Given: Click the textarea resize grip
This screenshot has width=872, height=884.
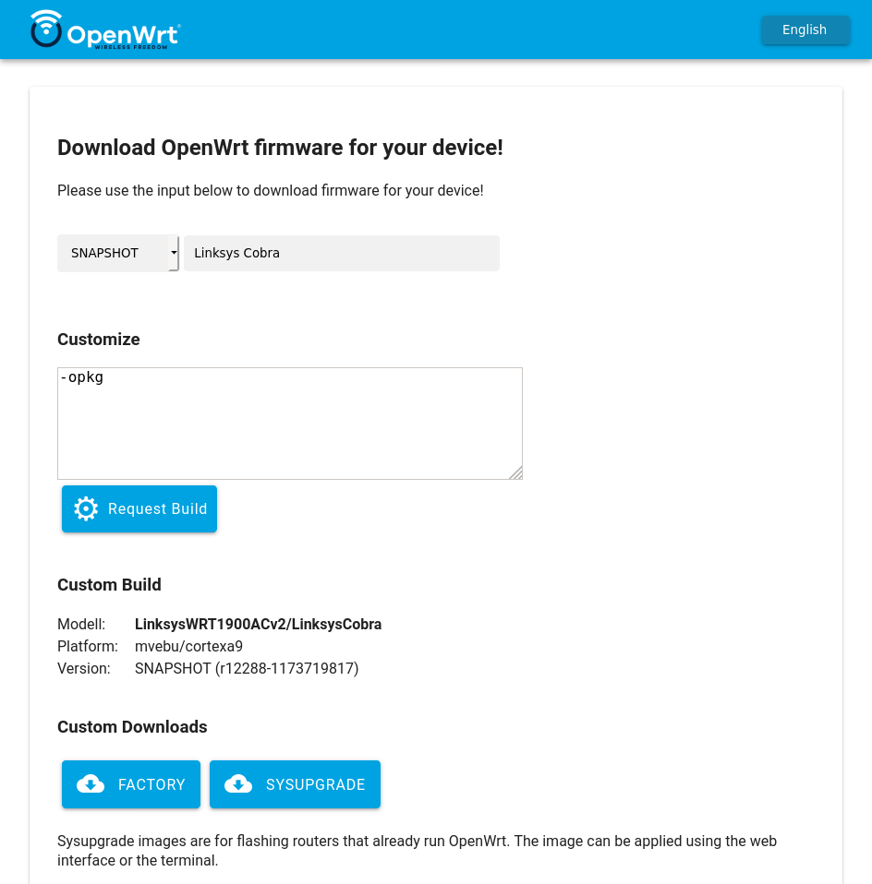Looking at the screenshot, I should 516,473.
